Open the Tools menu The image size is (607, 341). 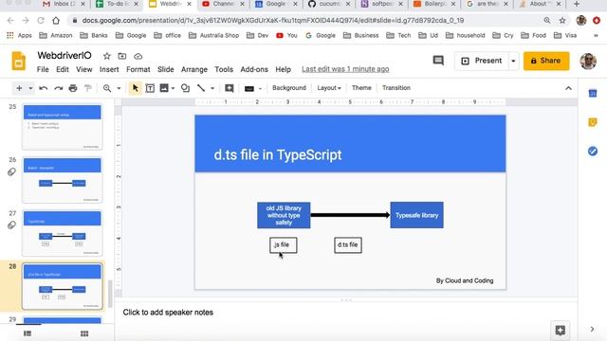click(x=224, y=69)
